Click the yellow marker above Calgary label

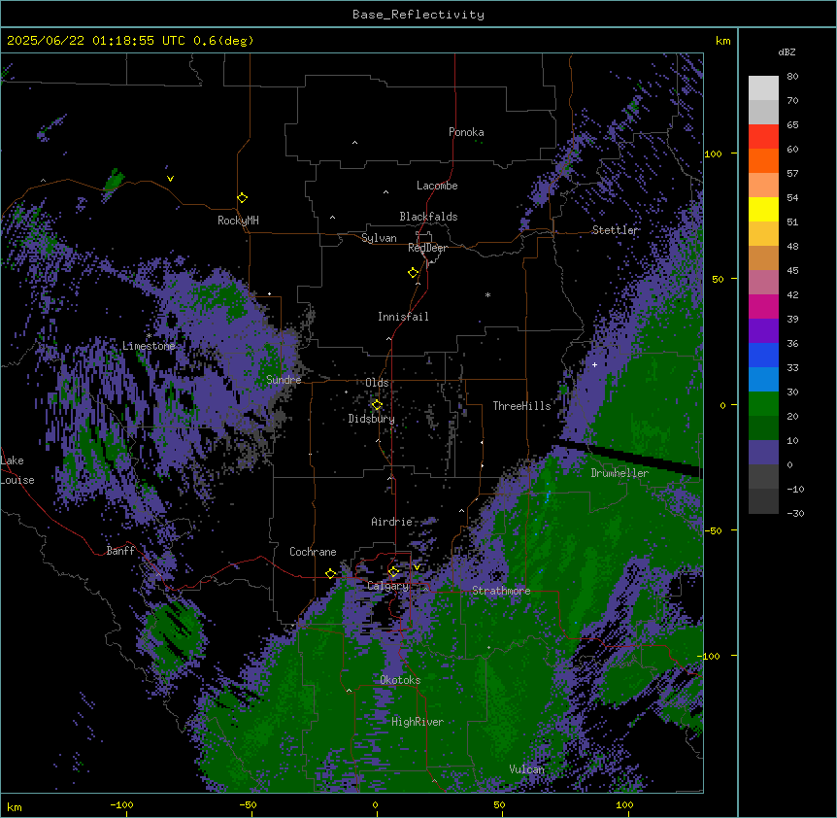tap(393, 572)
